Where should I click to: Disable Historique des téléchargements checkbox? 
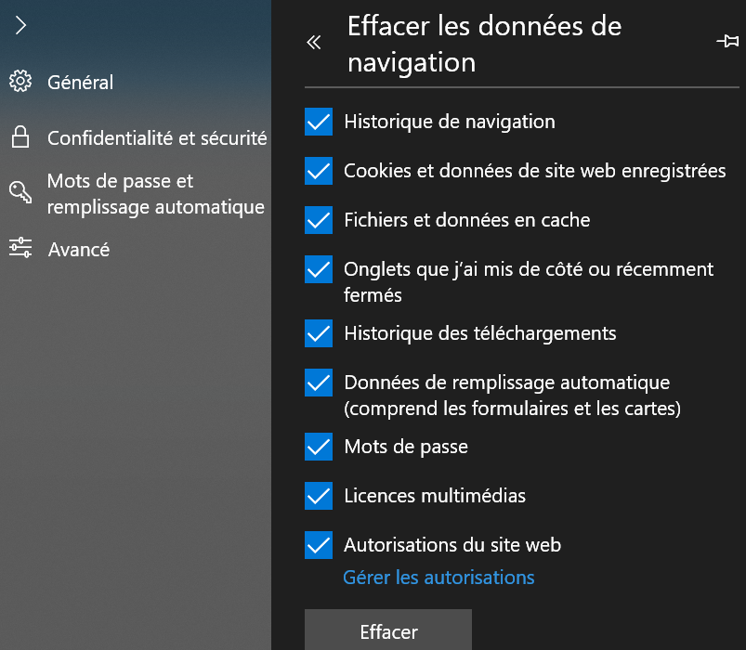319,332
